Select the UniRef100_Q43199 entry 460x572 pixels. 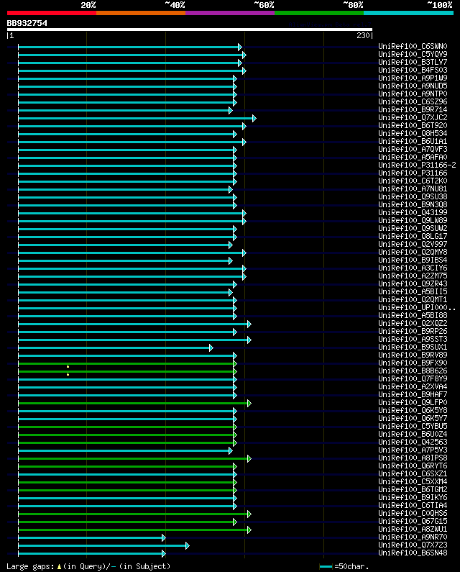click(413, 213)
